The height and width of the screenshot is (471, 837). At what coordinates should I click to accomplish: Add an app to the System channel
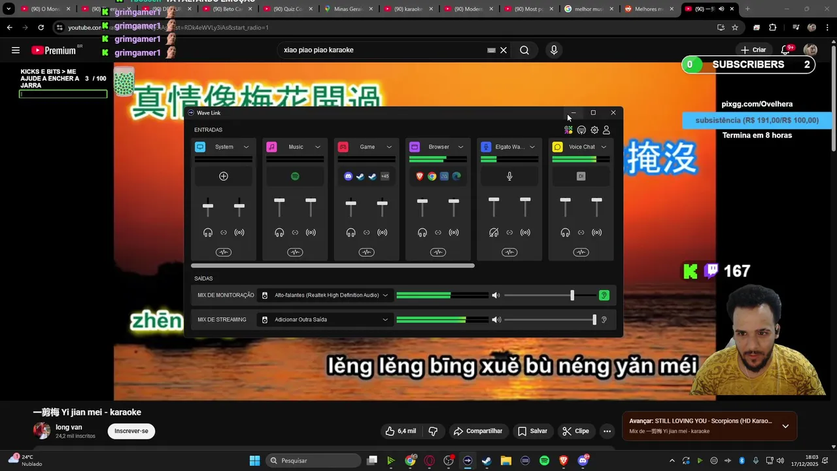coord(224,176)
